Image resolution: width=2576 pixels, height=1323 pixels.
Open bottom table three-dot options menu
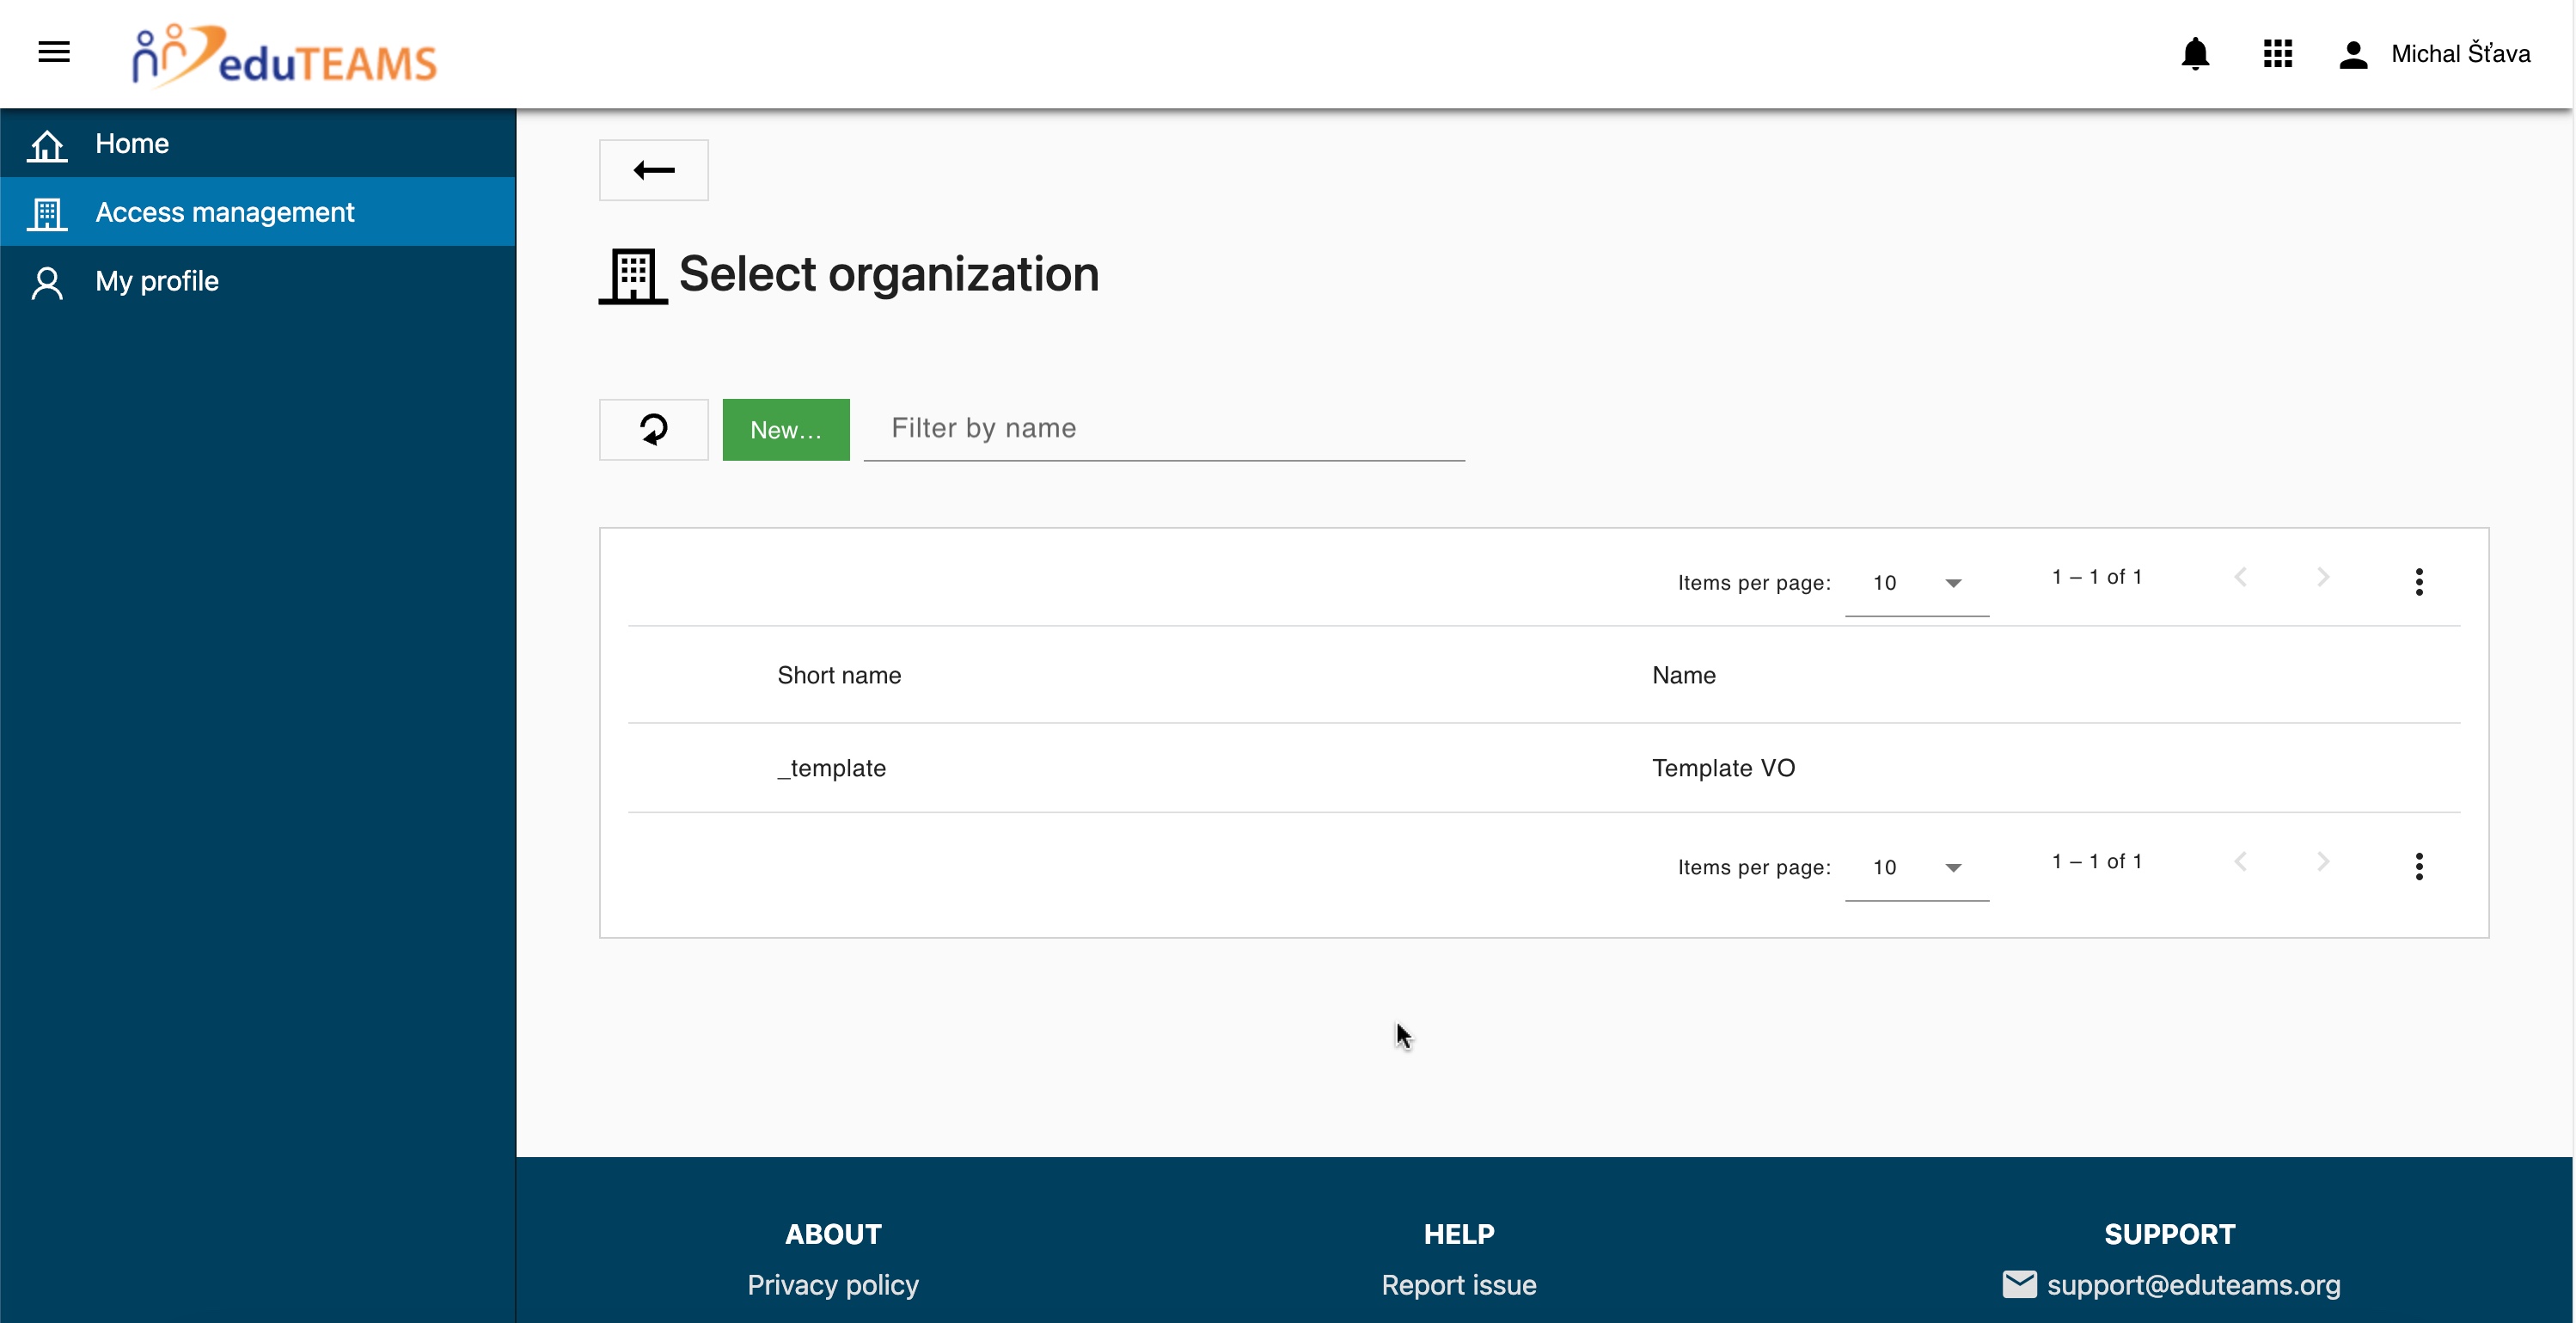click(x=2419, y=866)
